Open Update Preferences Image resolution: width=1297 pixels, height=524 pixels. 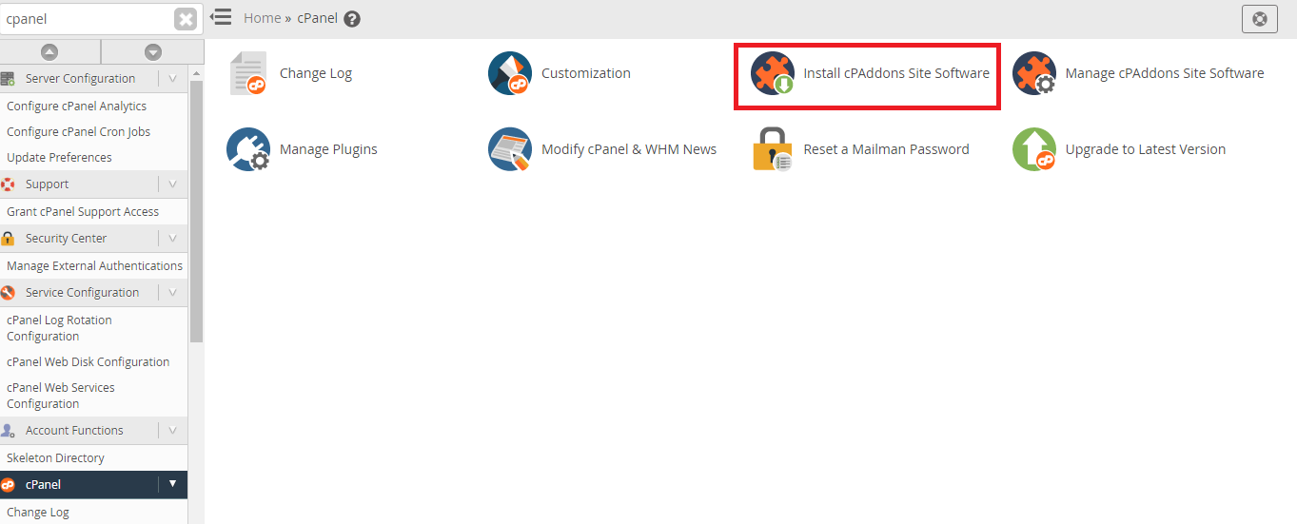coord(59,158)
